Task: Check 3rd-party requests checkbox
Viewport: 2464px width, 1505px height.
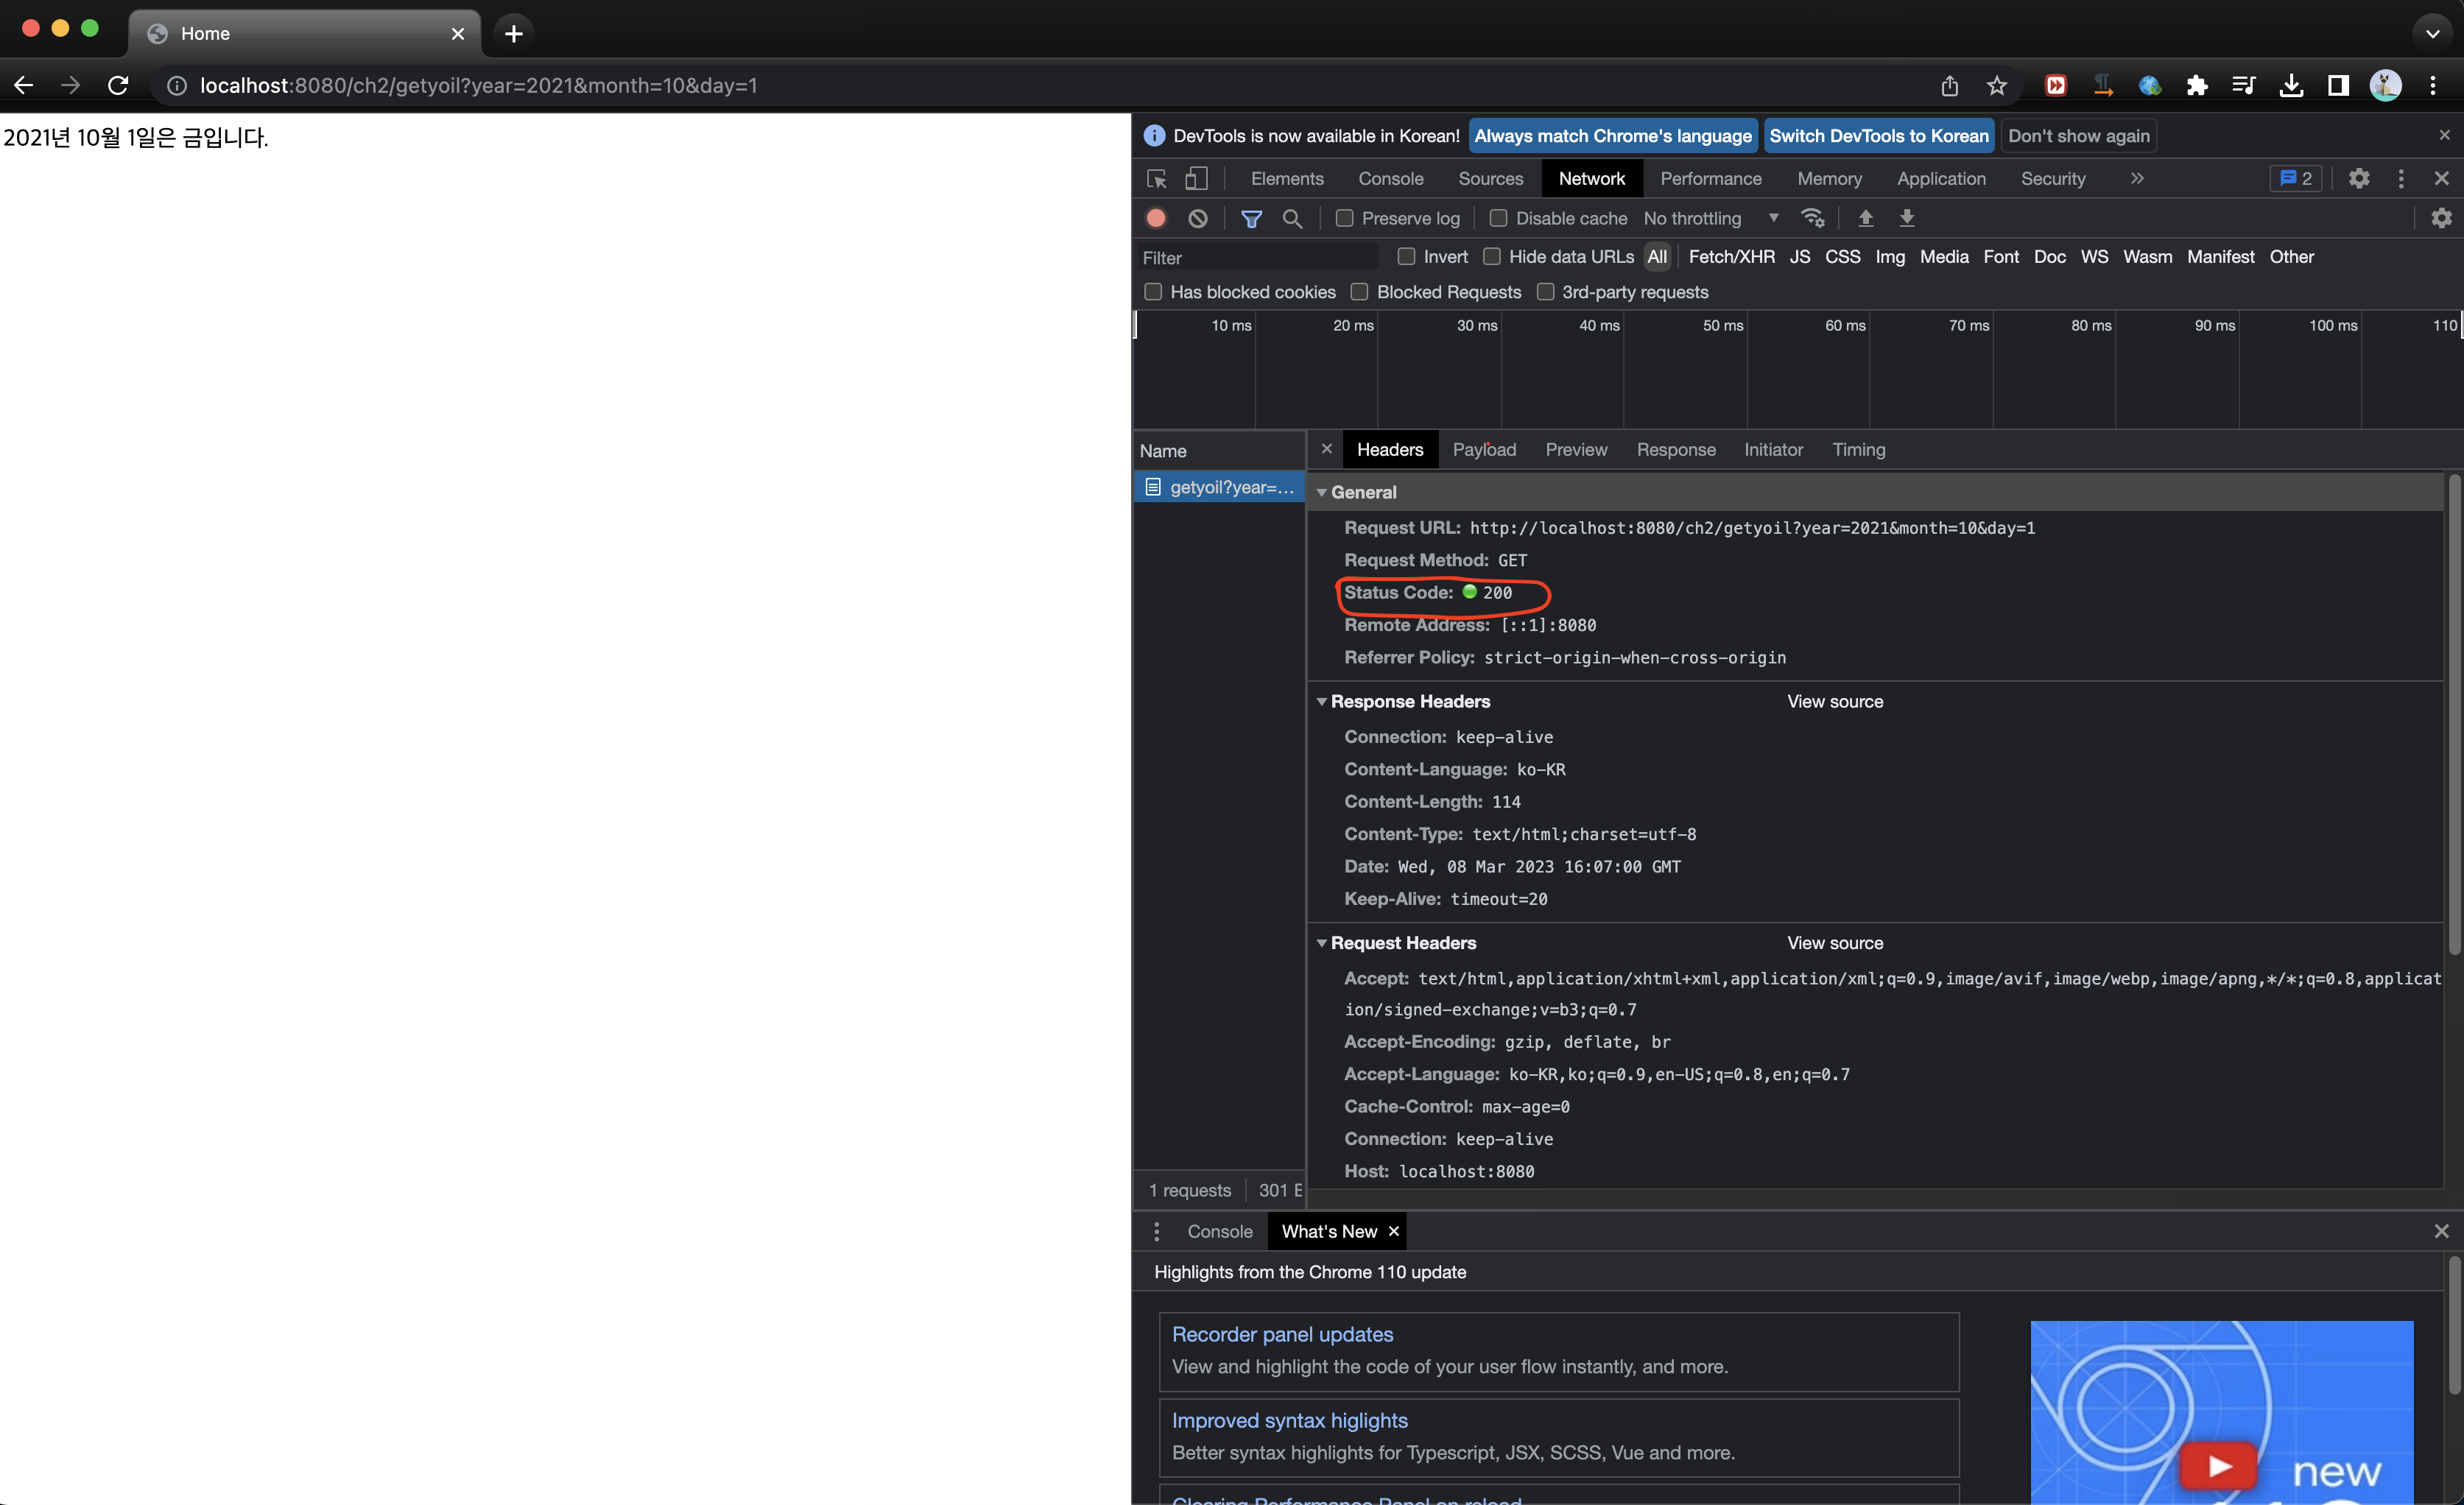Action: pos(1545,292)
